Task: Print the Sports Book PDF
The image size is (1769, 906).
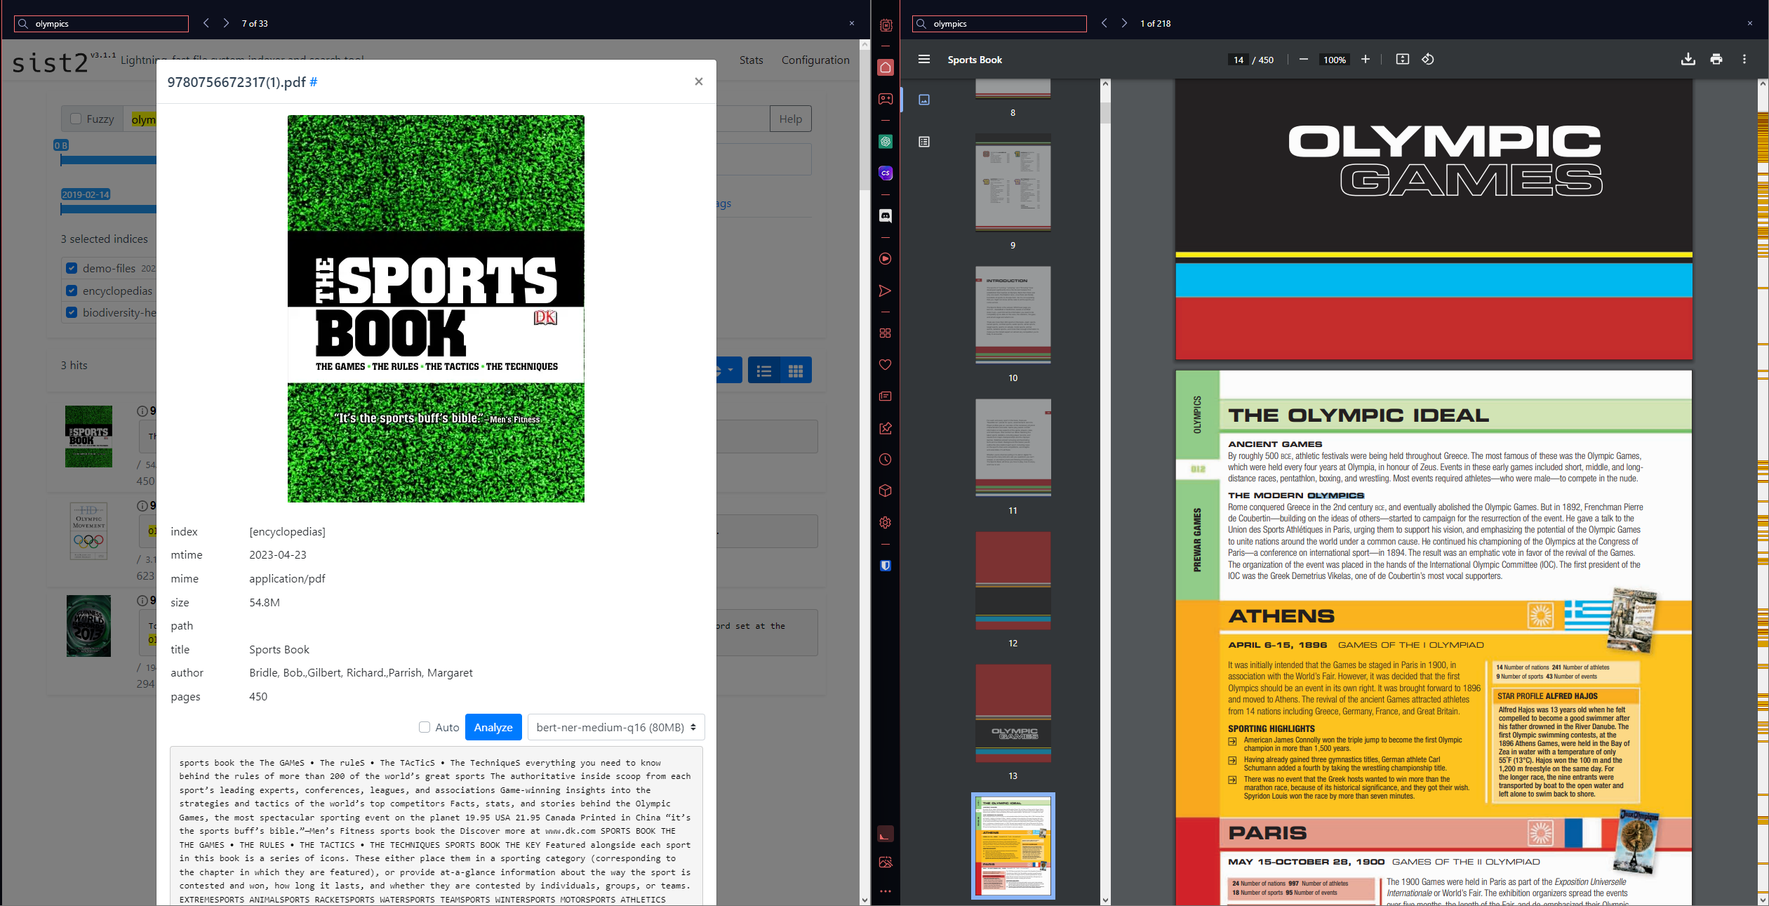Action: tap(1716, 60)
